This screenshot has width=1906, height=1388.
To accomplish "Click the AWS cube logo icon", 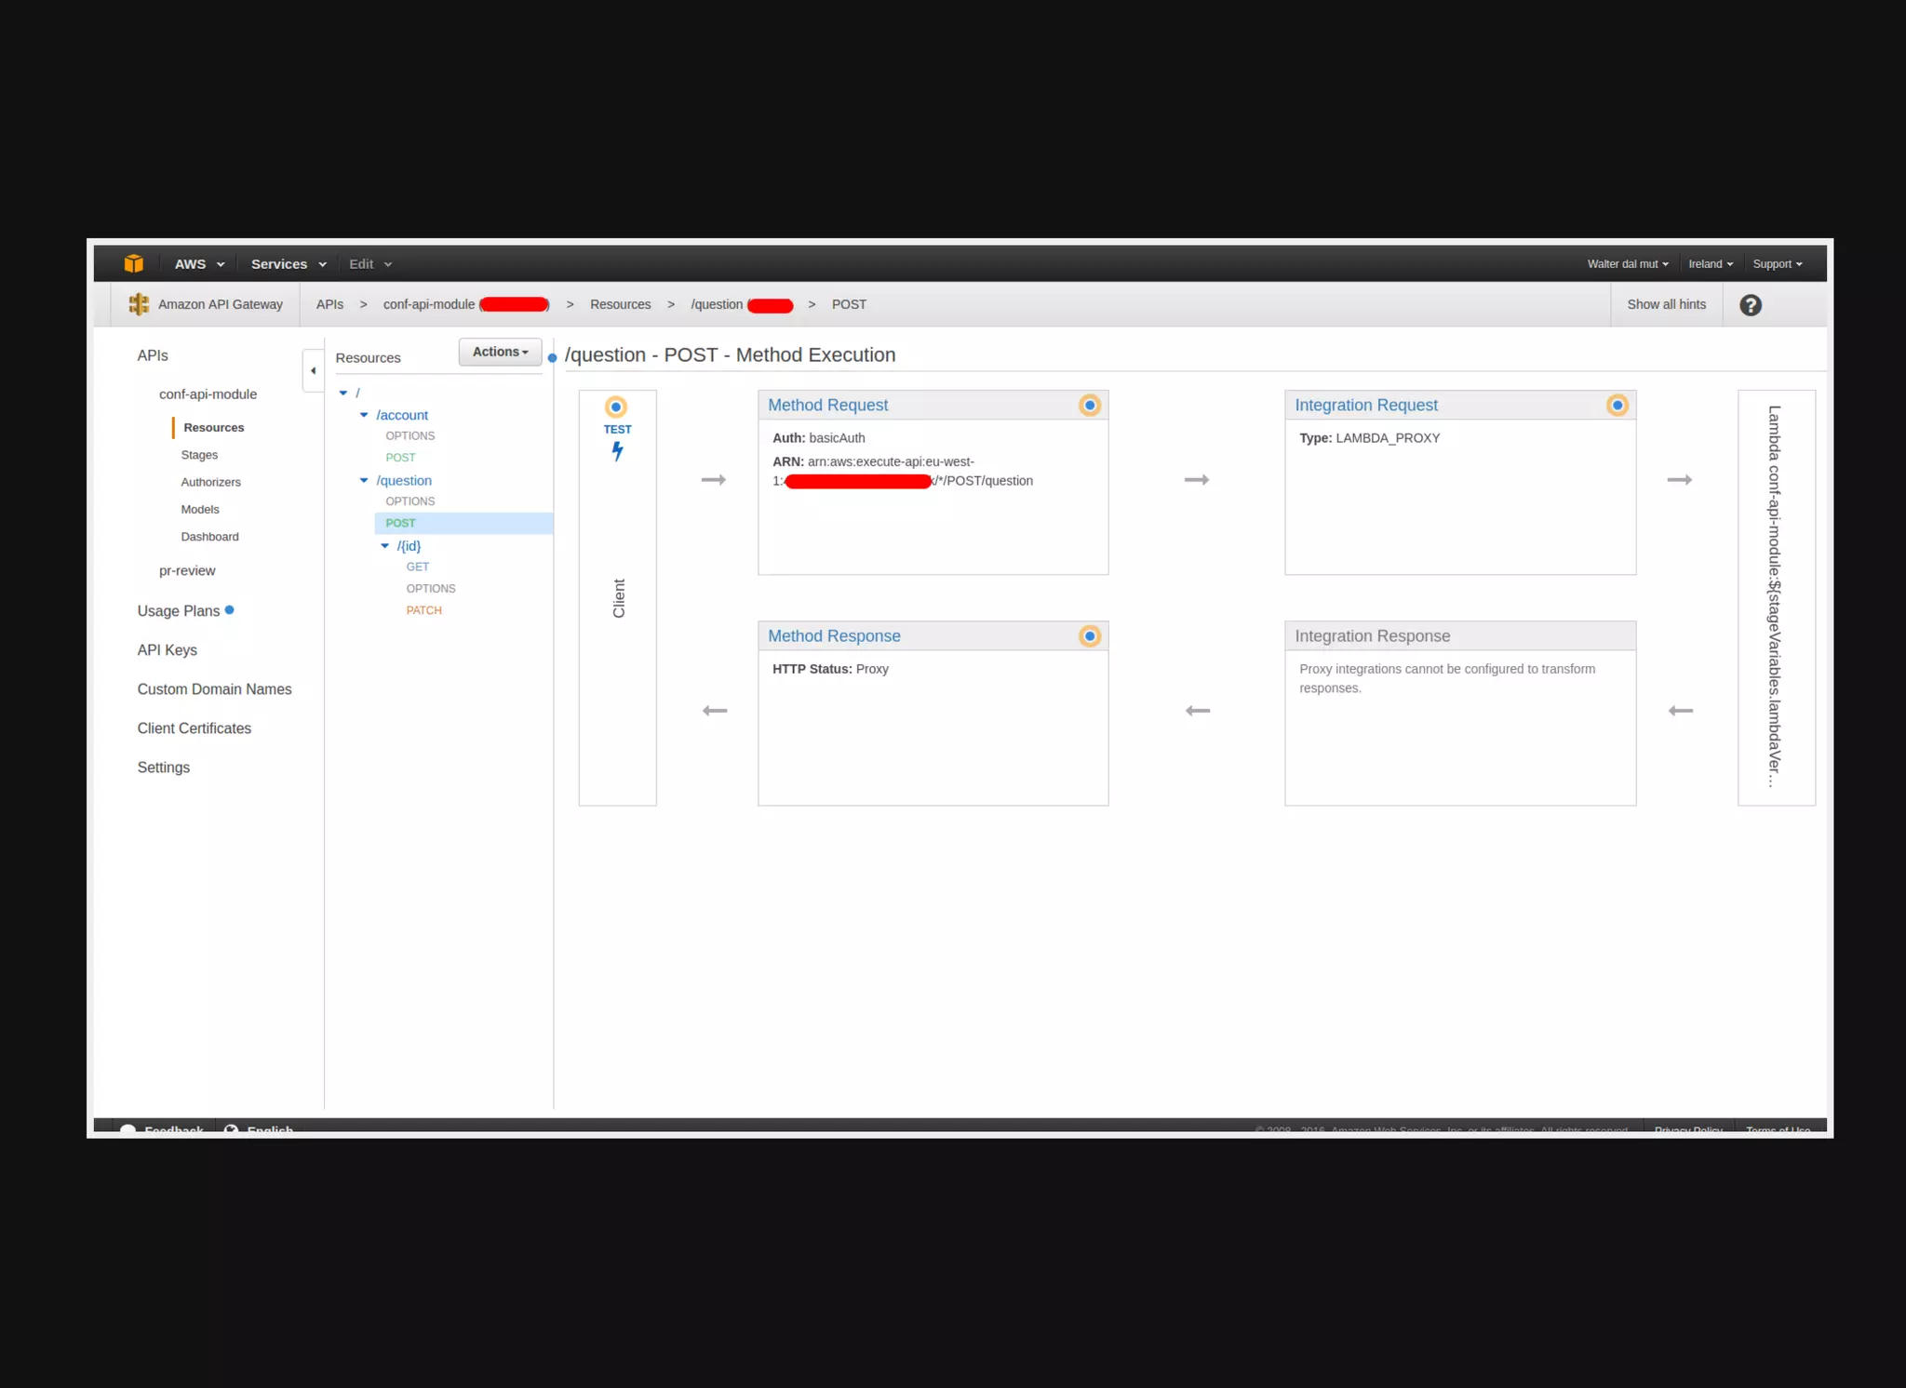I will (134, 264).
